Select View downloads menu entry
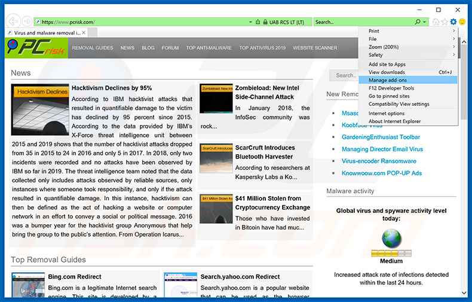 click(x=408, y=72)
